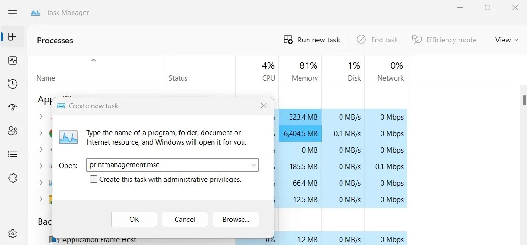Open the hamburger navigation menu

point(13,13)
